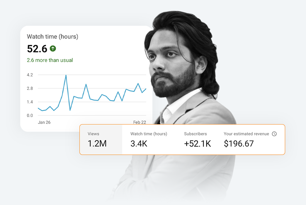Open the Subscribers metric tab
Screen dimensions: 306x205
(x=197, y=139)
